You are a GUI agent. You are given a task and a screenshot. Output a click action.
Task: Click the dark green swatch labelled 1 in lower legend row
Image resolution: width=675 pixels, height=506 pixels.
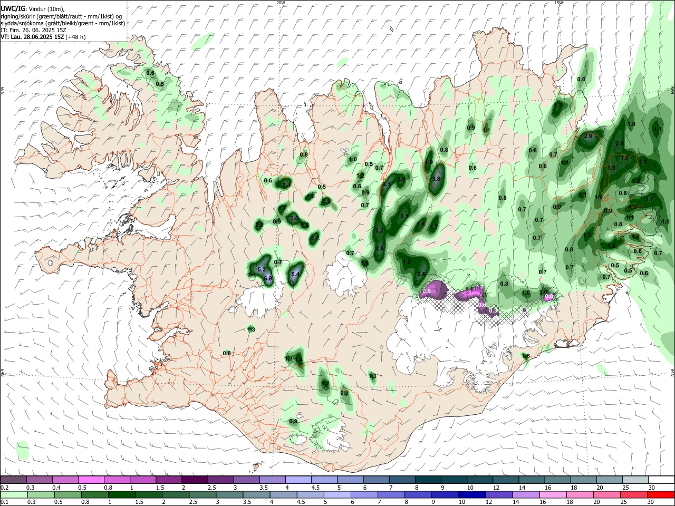tap(122, 495)
